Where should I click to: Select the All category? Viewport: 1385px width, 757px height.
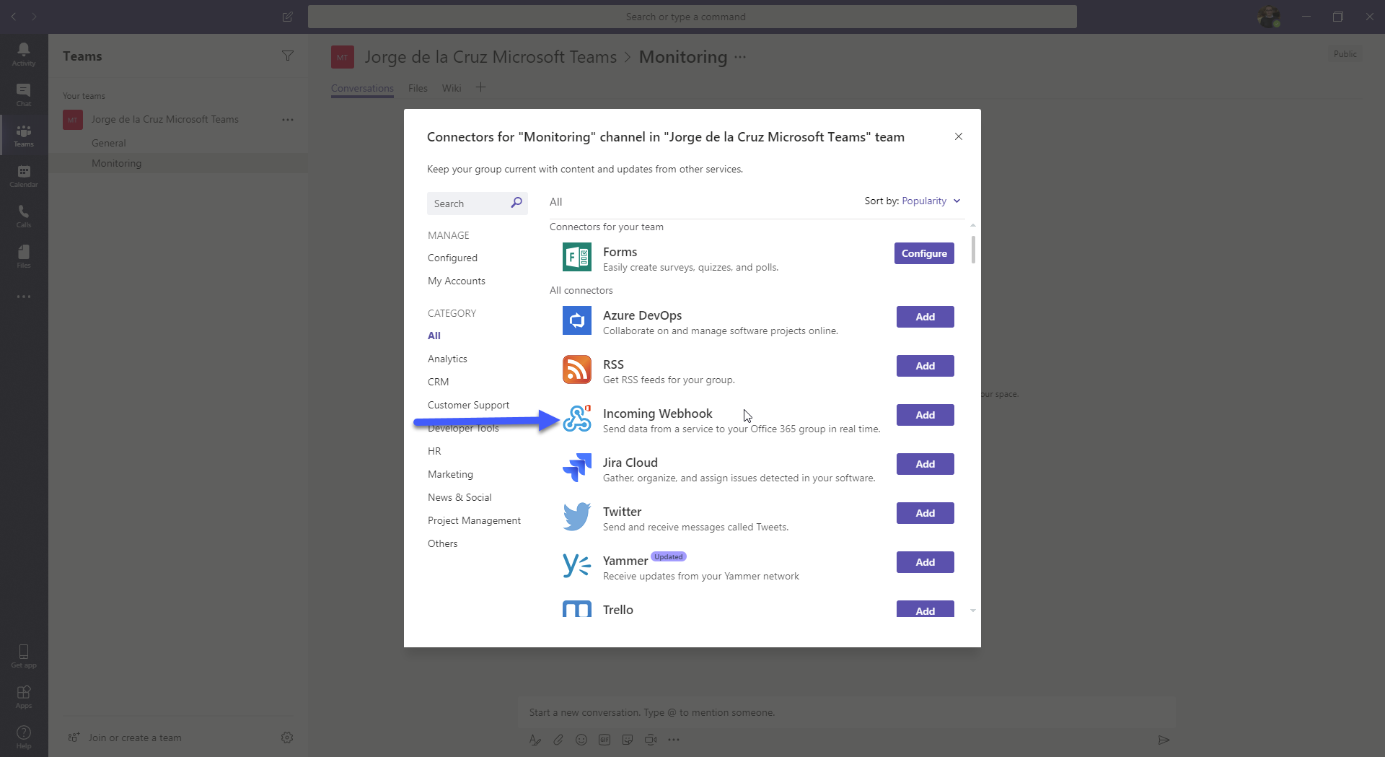point(434,336)
